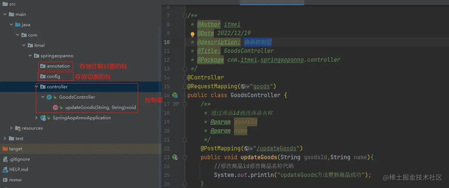Click the com package icon
Image resolution: width=449 pixels, height=188 pixels.
24,35
